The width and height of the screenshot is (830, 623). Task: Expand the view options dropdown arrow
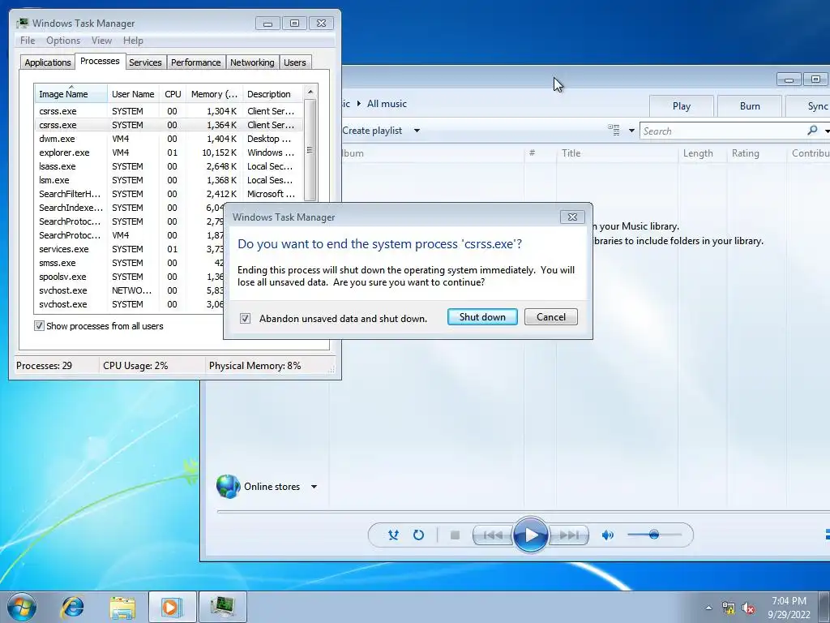click(x=631, y=131)
